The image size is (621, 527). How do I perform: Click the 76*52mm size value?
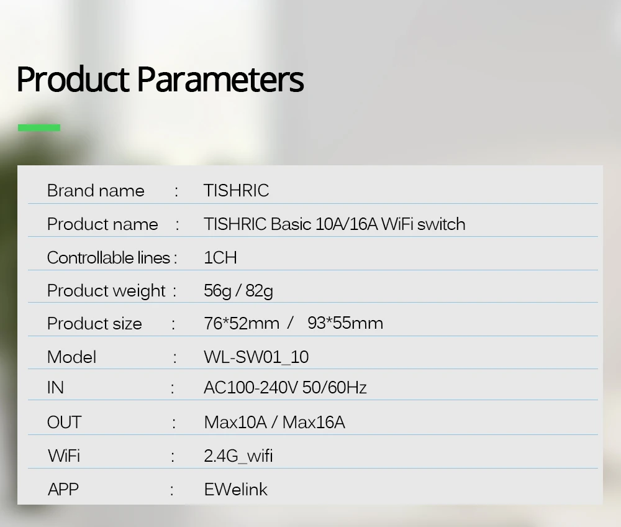click(242, 323)
